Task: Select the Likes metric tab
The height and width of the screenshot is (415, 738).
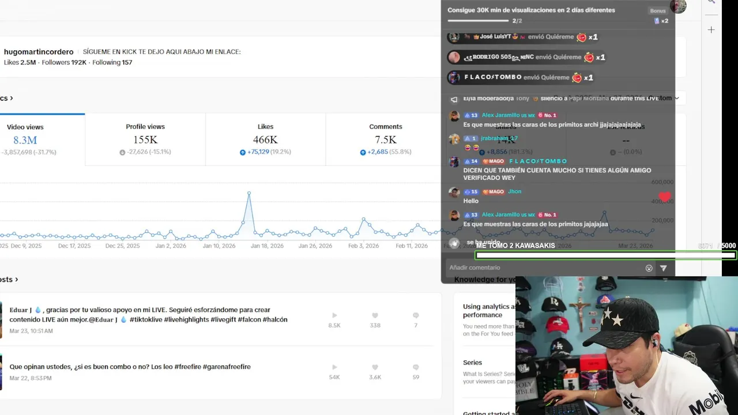Action: coord(265,139)
